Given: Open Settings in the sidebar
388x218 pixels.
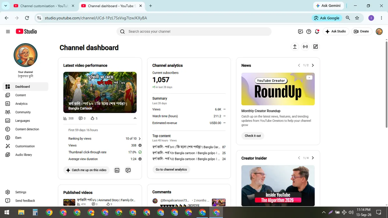Looking at the screenshot, I should click(x=26, y=192).
